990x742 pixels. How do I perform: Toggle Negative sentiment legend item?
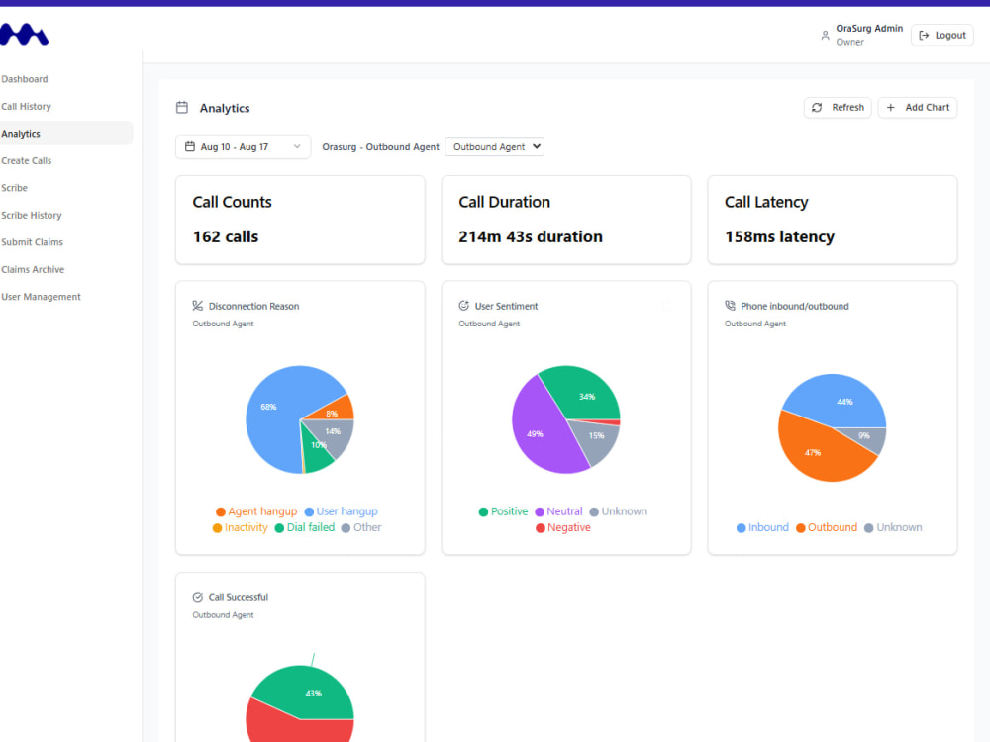point(563,527)
